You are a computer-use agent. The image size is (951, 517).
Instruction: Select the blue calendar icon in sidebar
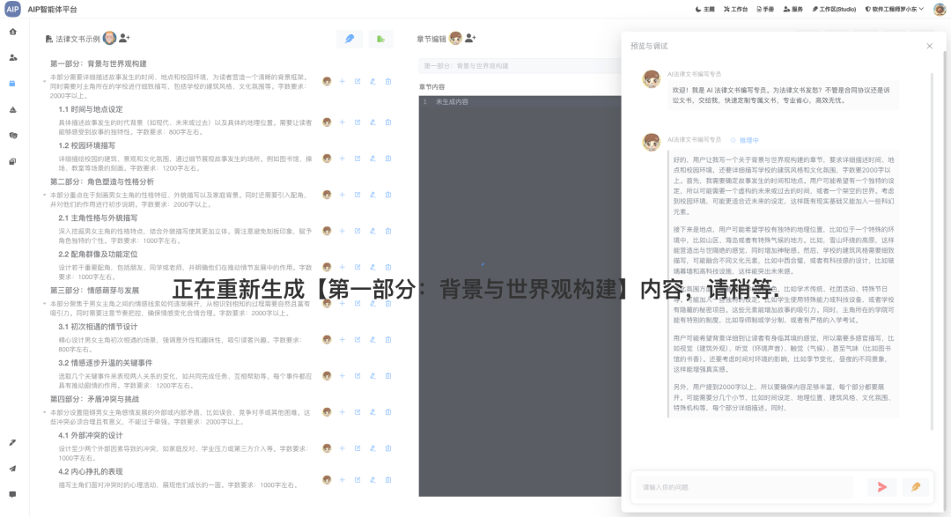point(12,84)
